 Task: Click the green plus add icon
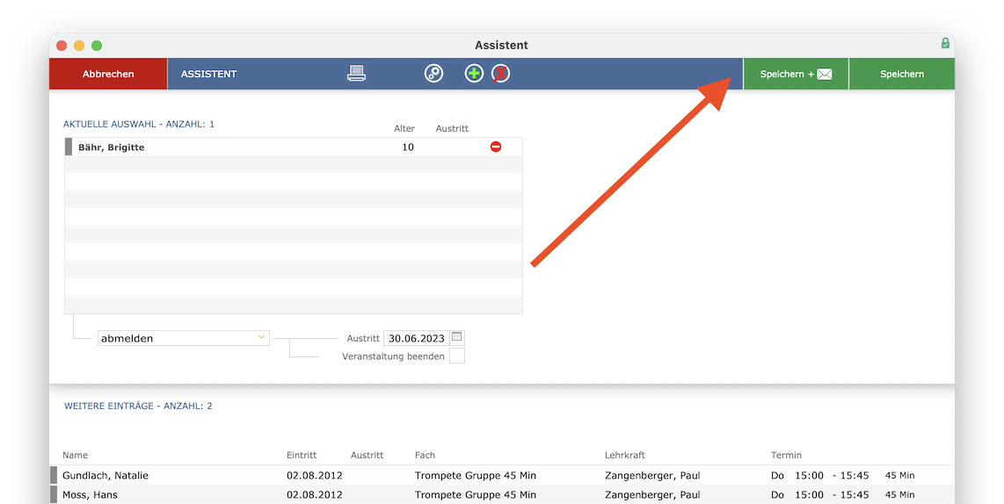[474, 74]
